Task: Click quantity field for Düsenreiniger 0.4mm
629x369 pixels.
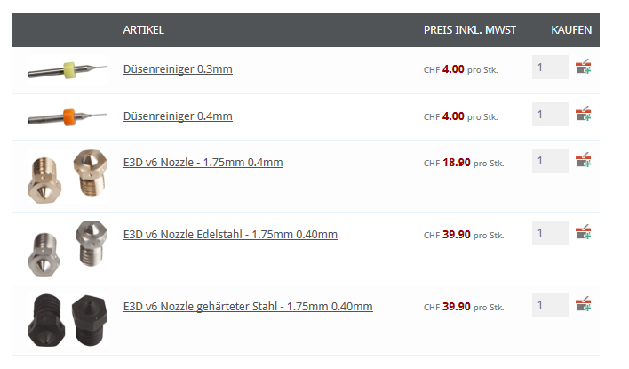Action: (550, 114)
